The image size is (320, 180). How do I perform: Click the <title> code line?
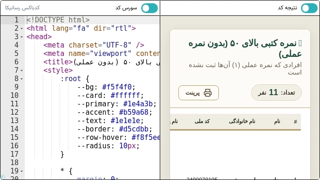coord(102,62)
